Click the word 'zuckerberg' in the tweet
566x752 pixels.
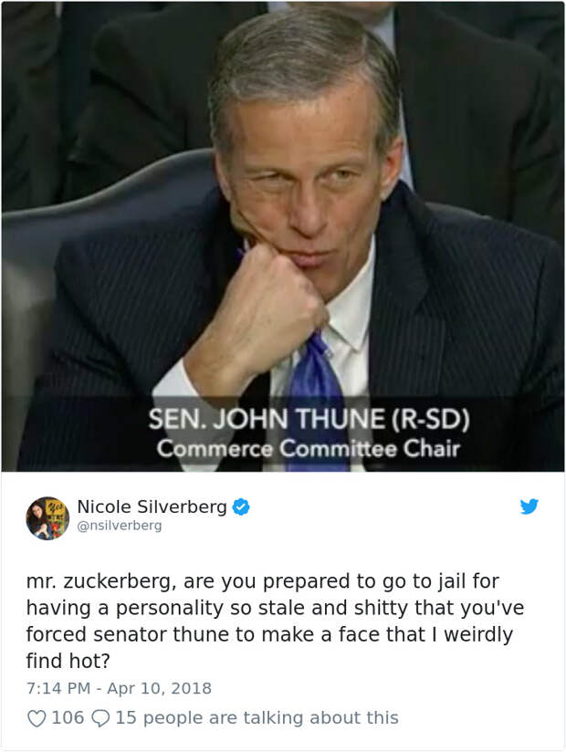coord(117,581)
